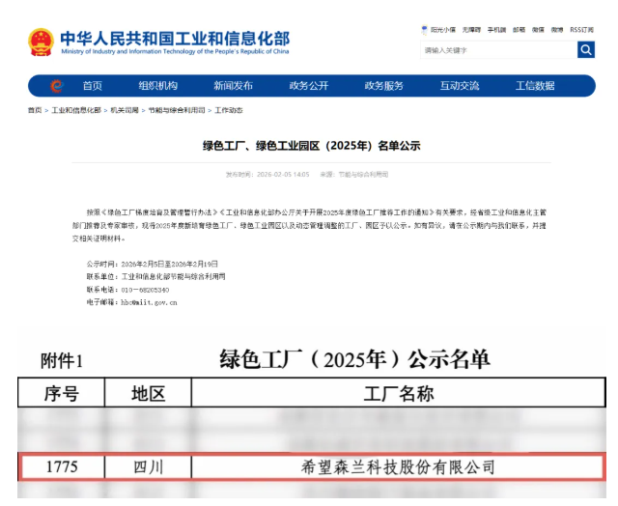Click 节能与综合利用司 in the breadcrumb
Image resolution: width=618 pixels, height=506 pixels.
[x=176, y=111]
